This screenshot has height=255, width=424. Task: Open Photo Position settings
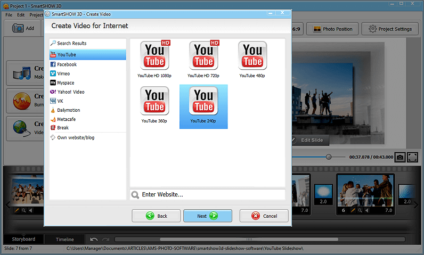coord(332,29)
